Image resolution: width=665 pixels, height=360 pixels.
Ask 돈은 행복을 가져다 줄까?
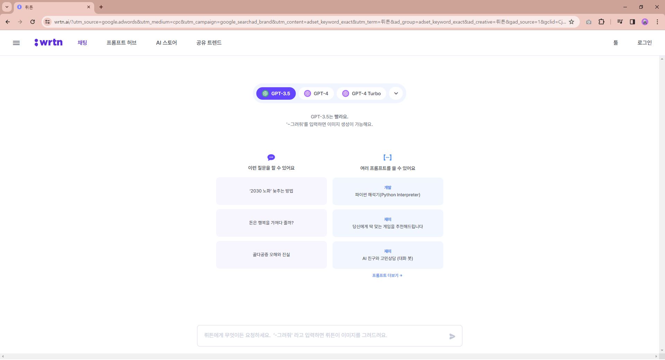pyautogui.click(x=272, y=223)
